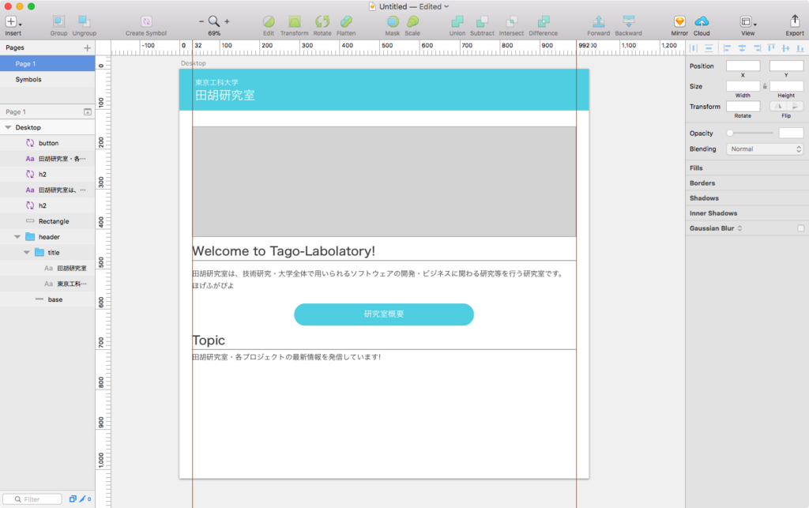Click the Width size field
The image size is (809, 508).
pos(743,86)
